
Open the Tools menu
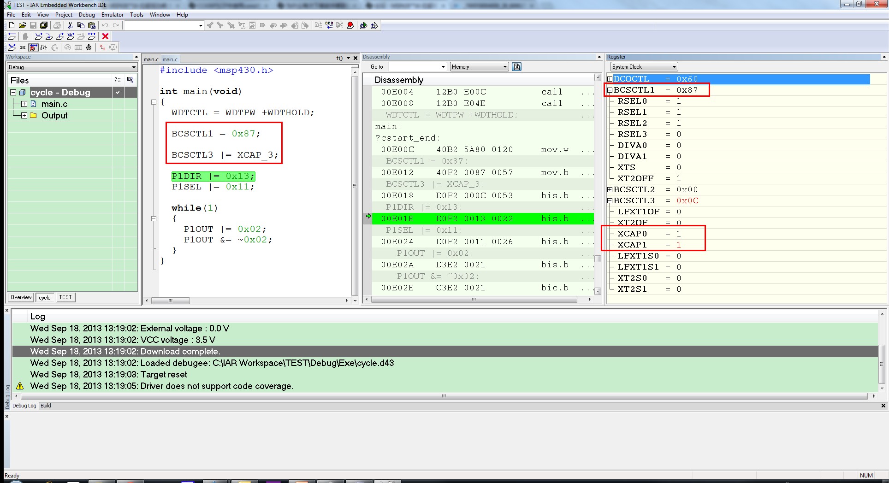[136, 15]
